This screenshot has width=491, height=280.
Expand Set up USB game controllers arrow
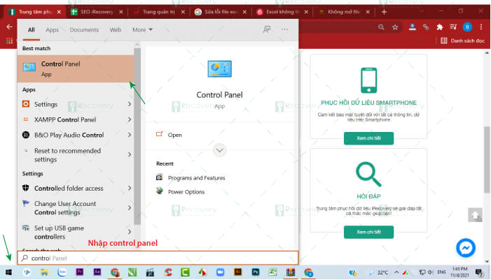(130, 232)
